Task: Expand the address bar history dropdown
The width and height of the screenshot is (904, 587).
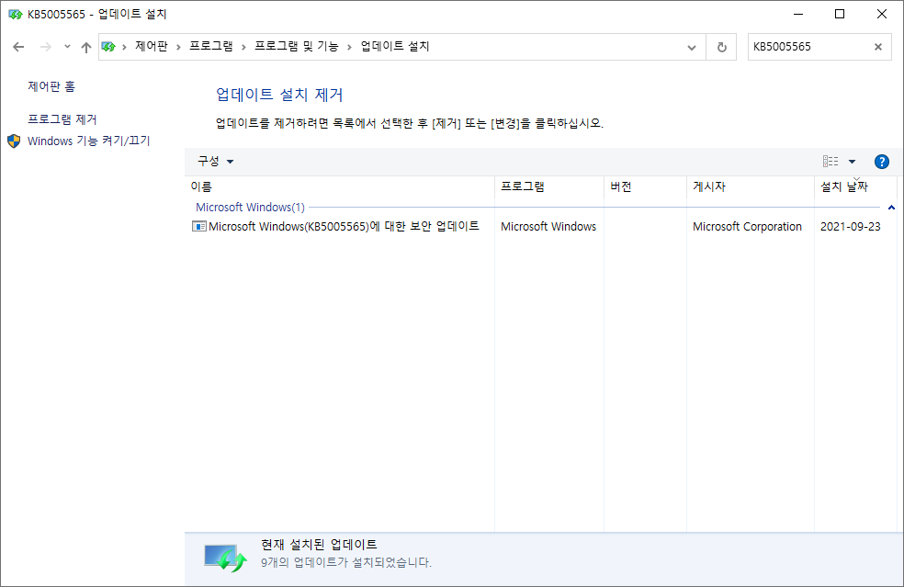Action: pyautogui.click(x=691, y=47)
